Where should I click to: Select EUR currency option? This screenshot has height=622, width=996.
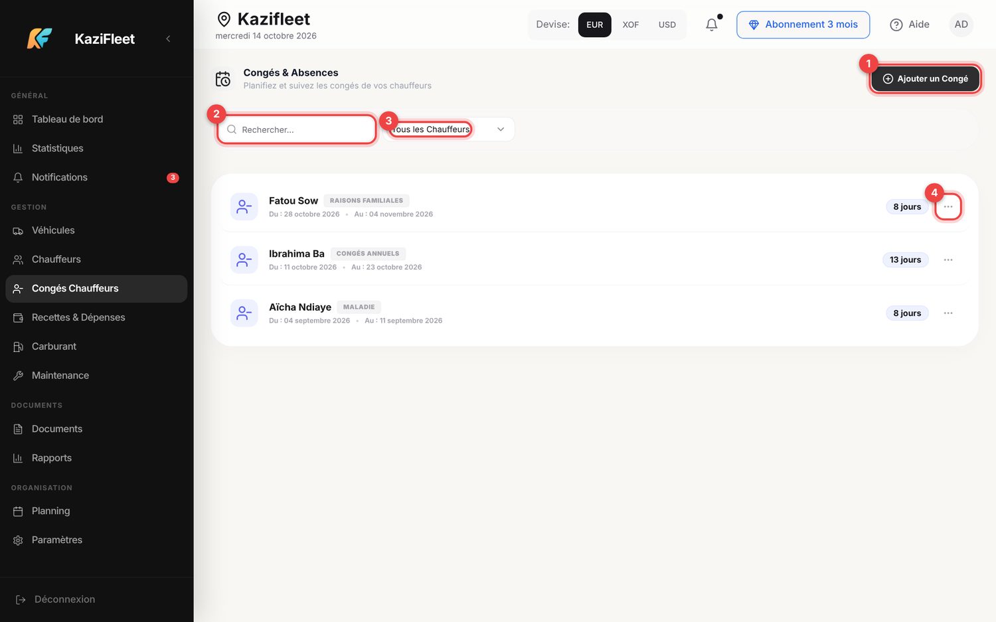(594, 25)
